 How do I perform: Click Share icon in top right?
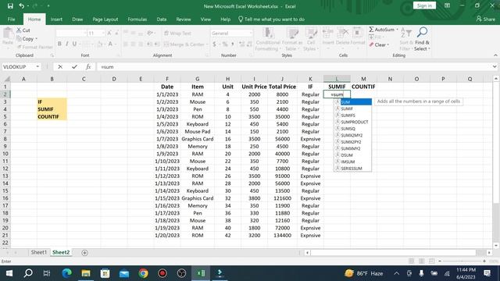tap(479, 19)
